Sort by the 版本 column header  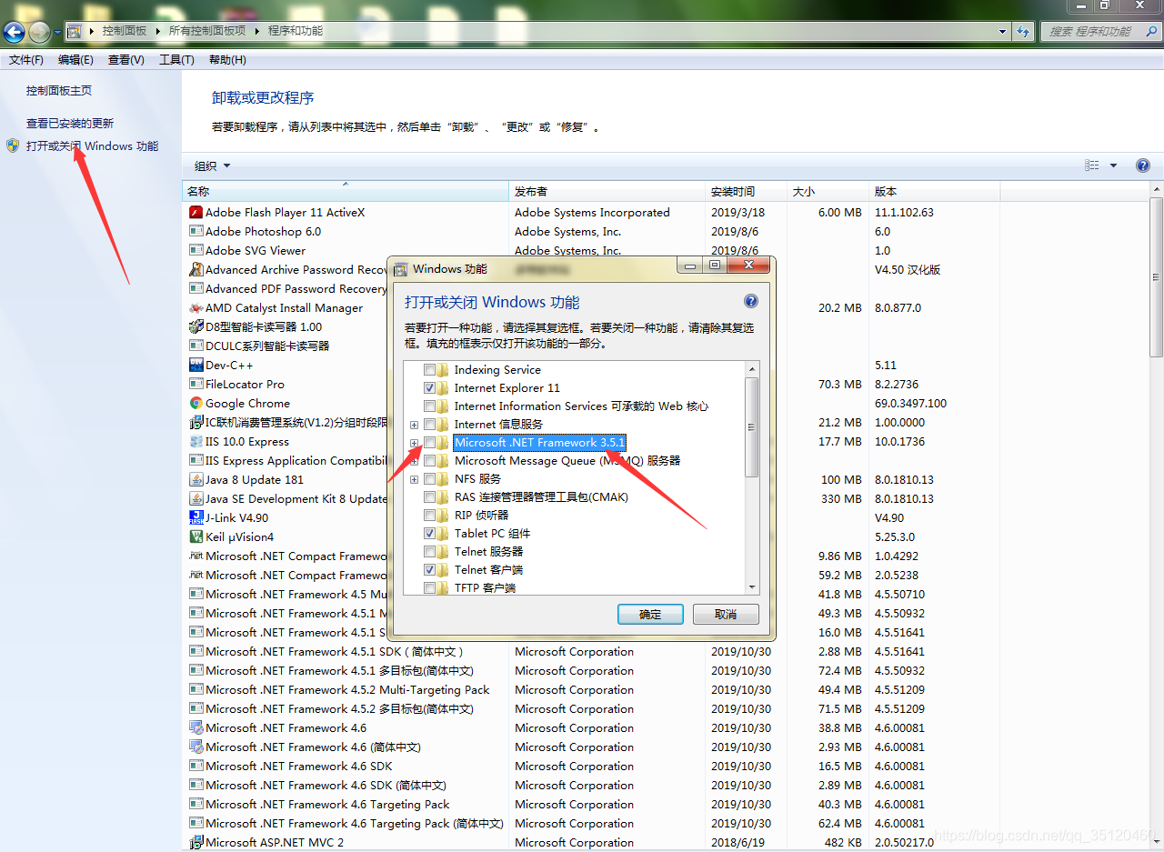coord(934,191)
